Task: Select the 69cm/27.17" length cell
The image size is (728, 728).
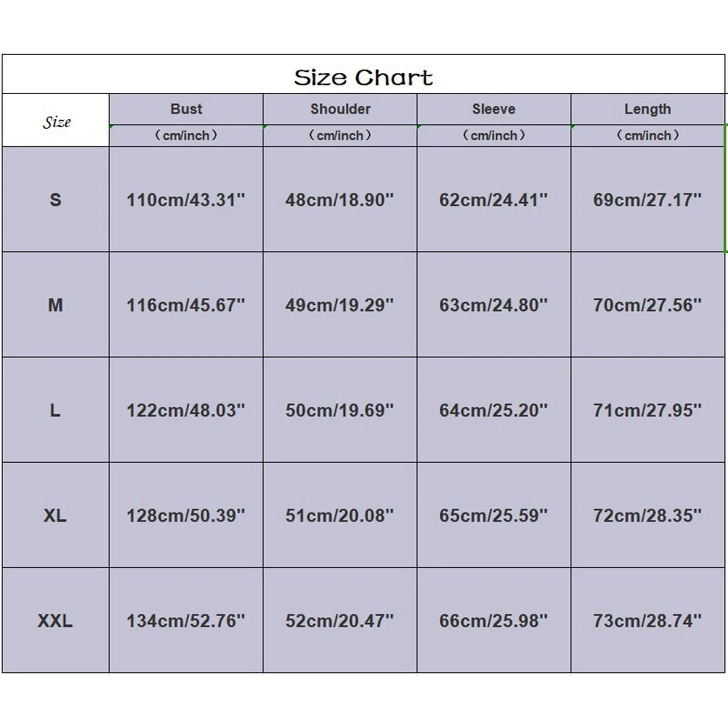Action: point(647,200)
